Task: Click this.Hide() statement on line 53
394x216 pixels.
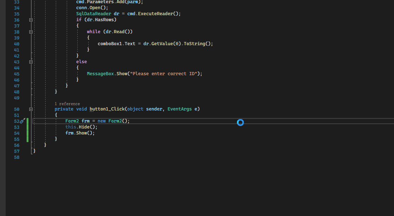Action: point(81,127)
